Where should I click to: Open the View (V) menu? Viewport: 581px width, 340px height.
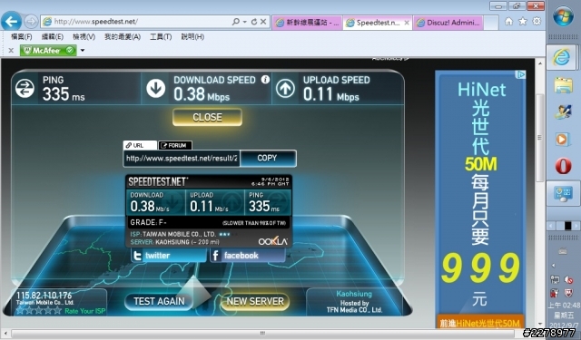point(84,36)
